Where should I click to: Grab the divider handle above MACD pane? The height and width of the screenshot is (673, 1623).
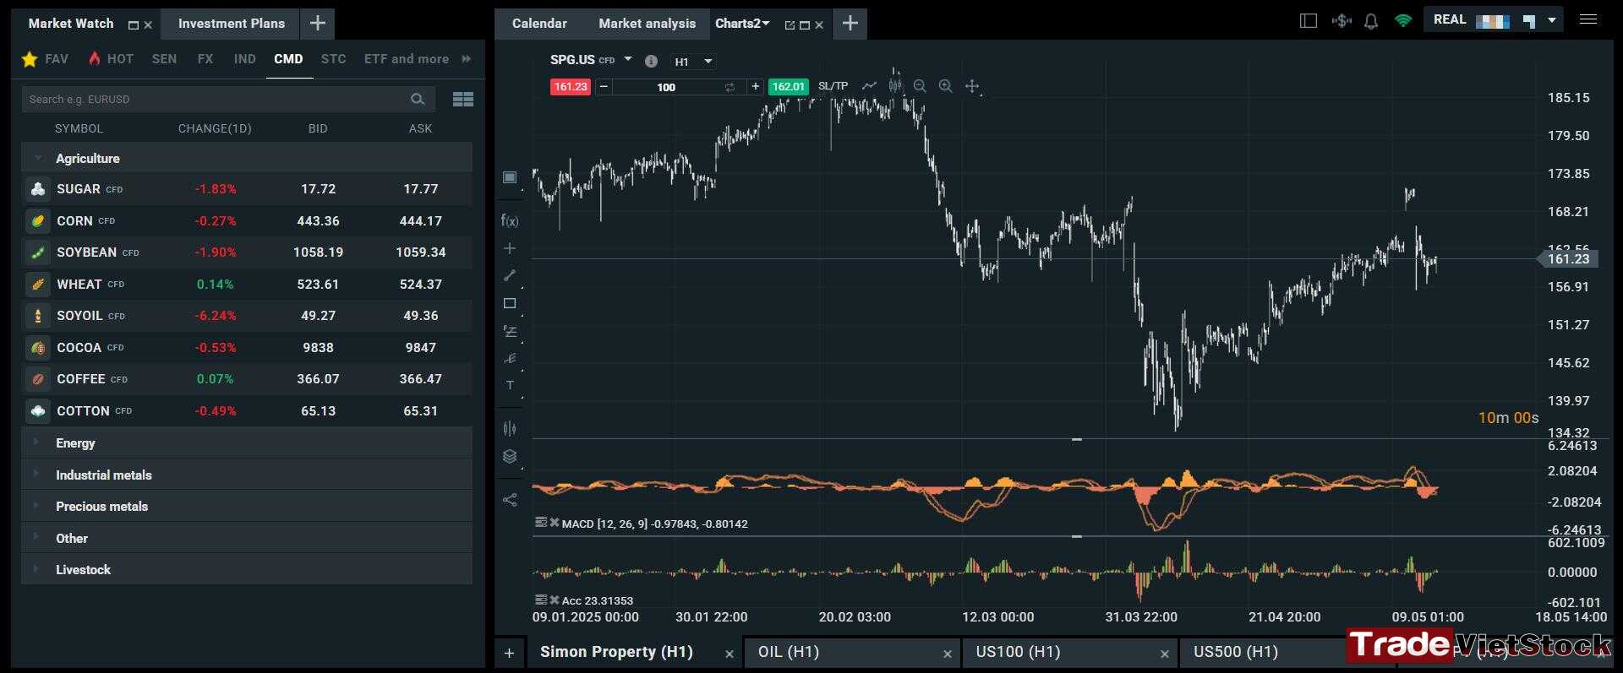pyautogui.click(x=1077, y=439)
